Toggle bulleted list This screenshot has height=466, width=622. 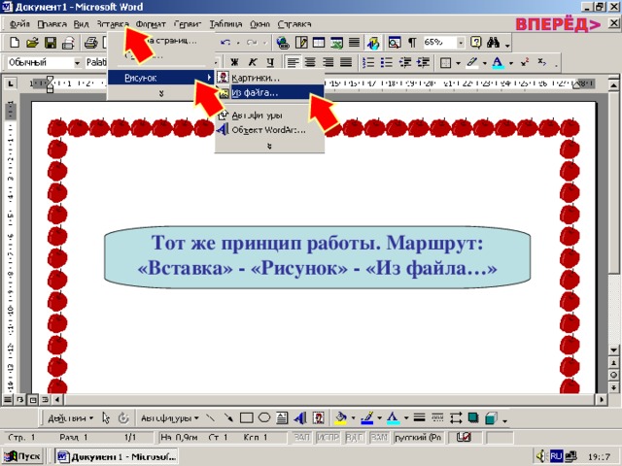pos(387,62)
